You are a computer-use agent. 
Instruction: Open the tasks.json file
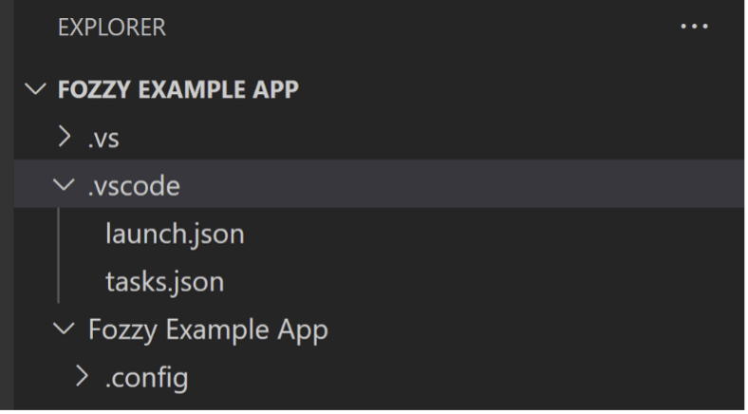[164, 281]
